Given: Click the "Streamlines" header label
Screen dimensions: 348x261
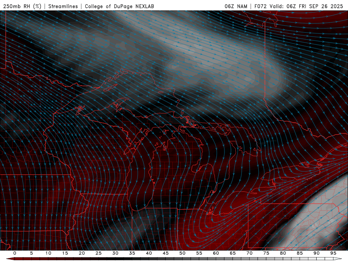Looking at the screenshot, I should (x=63, y=6).
